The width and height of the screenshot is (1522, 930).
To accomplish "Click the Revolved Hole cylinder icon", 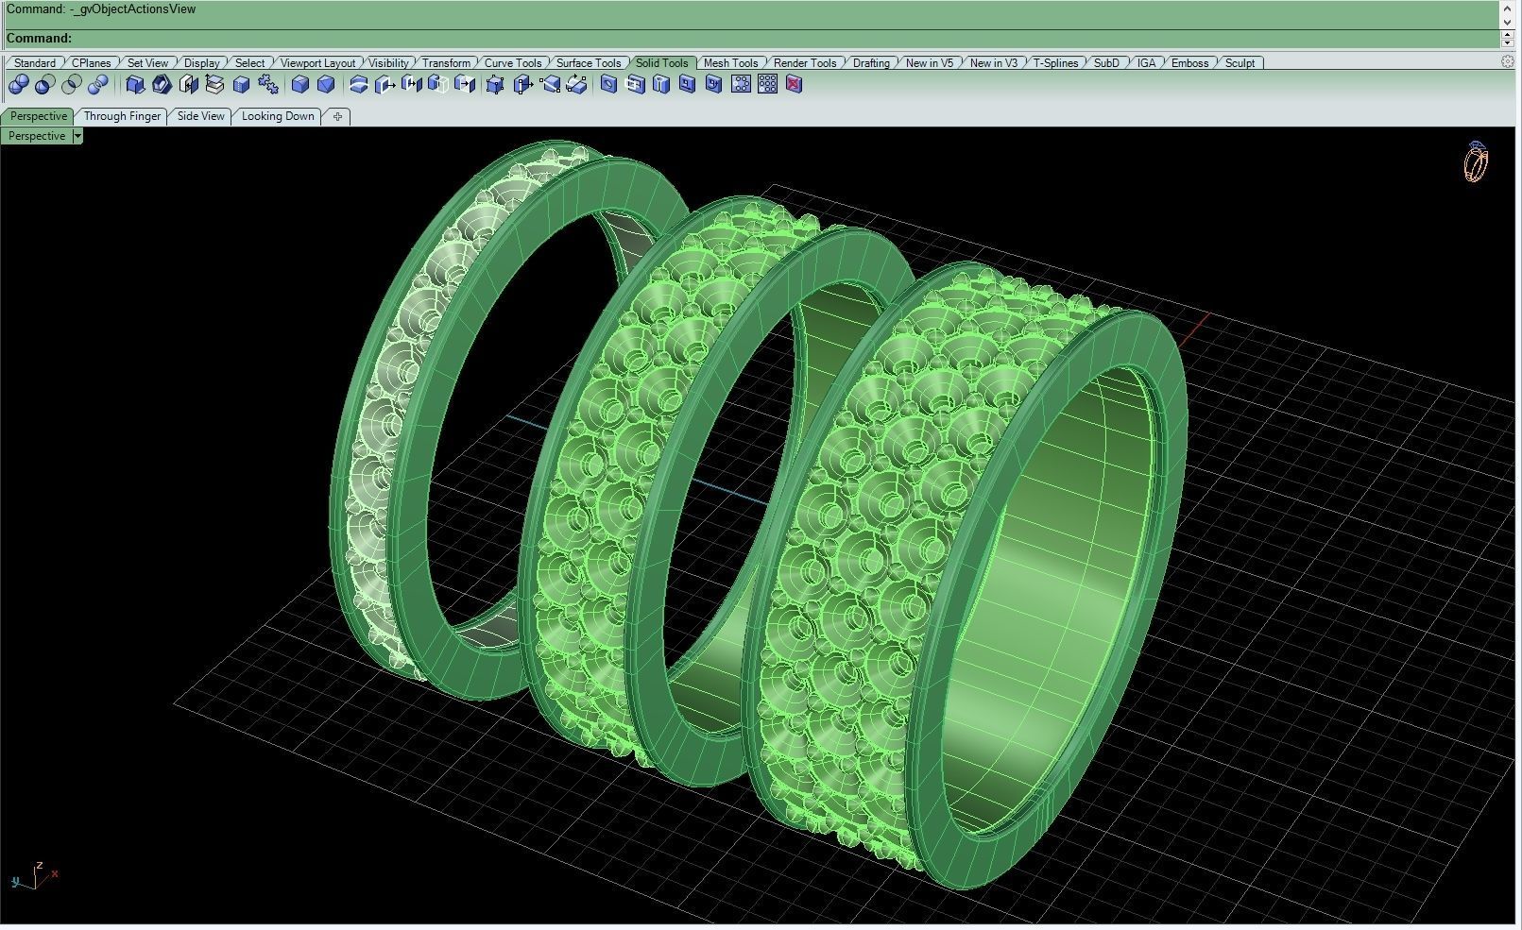I will coord(661,85).
